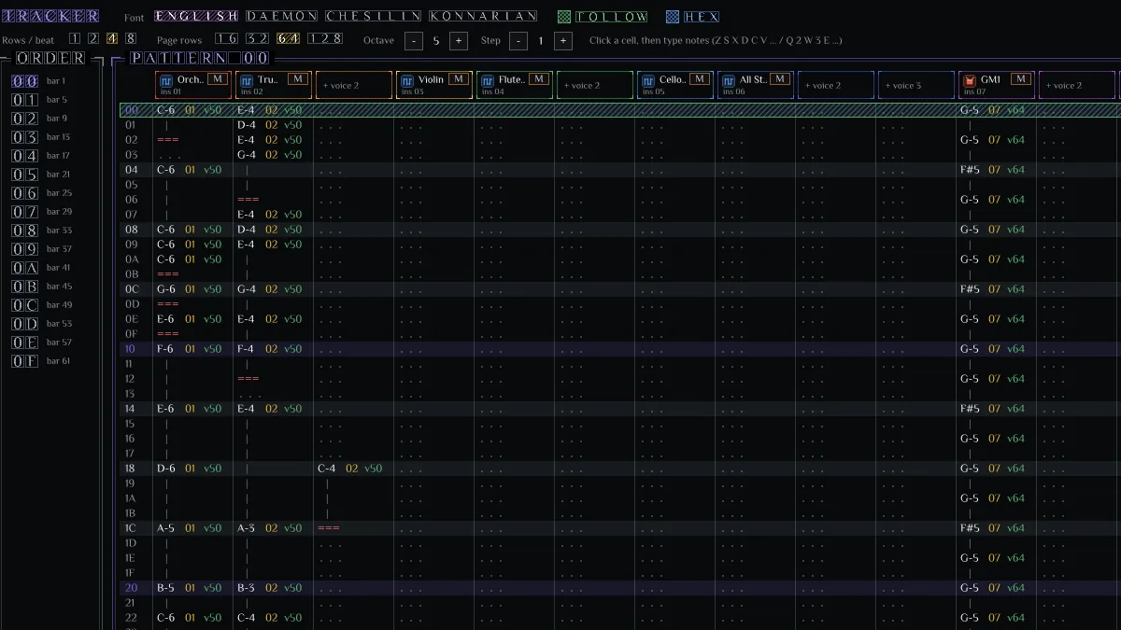Click the C-6 note in row 00
The height and width of the screenshot is (630, 1121).
(166, 110)
